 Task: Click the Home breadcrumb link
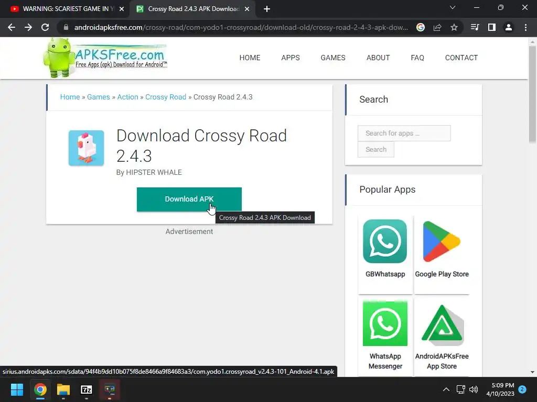pos(70,97)
